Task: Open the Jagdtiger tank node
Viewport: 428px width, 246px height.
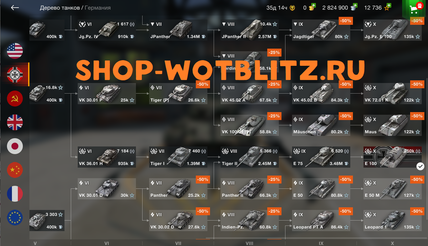Action: pos(321,30)
